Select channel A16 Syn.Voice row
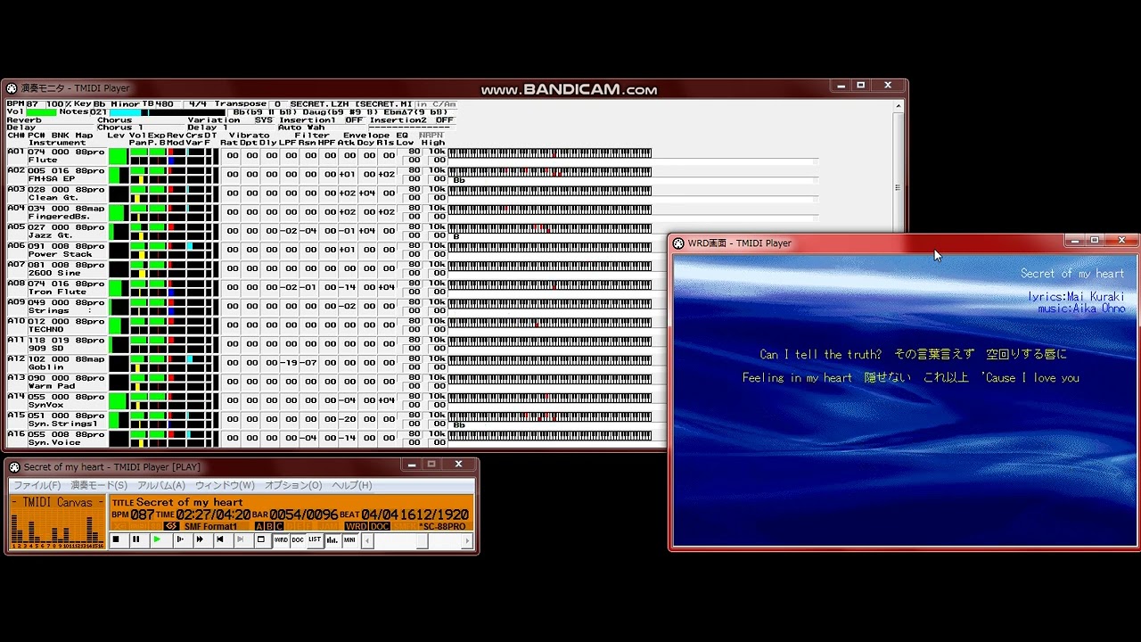This screenshot has width=1141, height=642. [329, 438]
